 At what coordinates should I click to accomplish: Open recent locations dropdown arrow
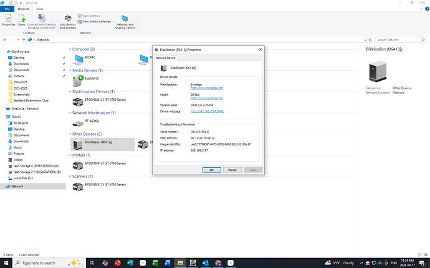pos(18,40)
